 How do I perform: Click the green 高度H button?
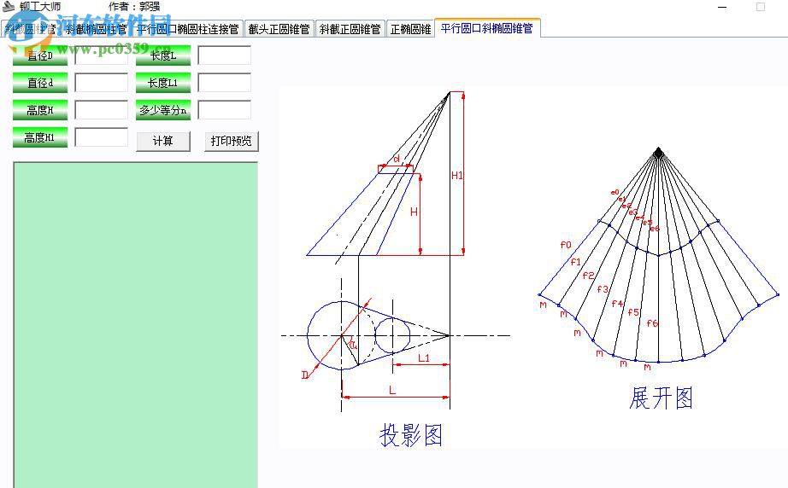click(39, 110)
